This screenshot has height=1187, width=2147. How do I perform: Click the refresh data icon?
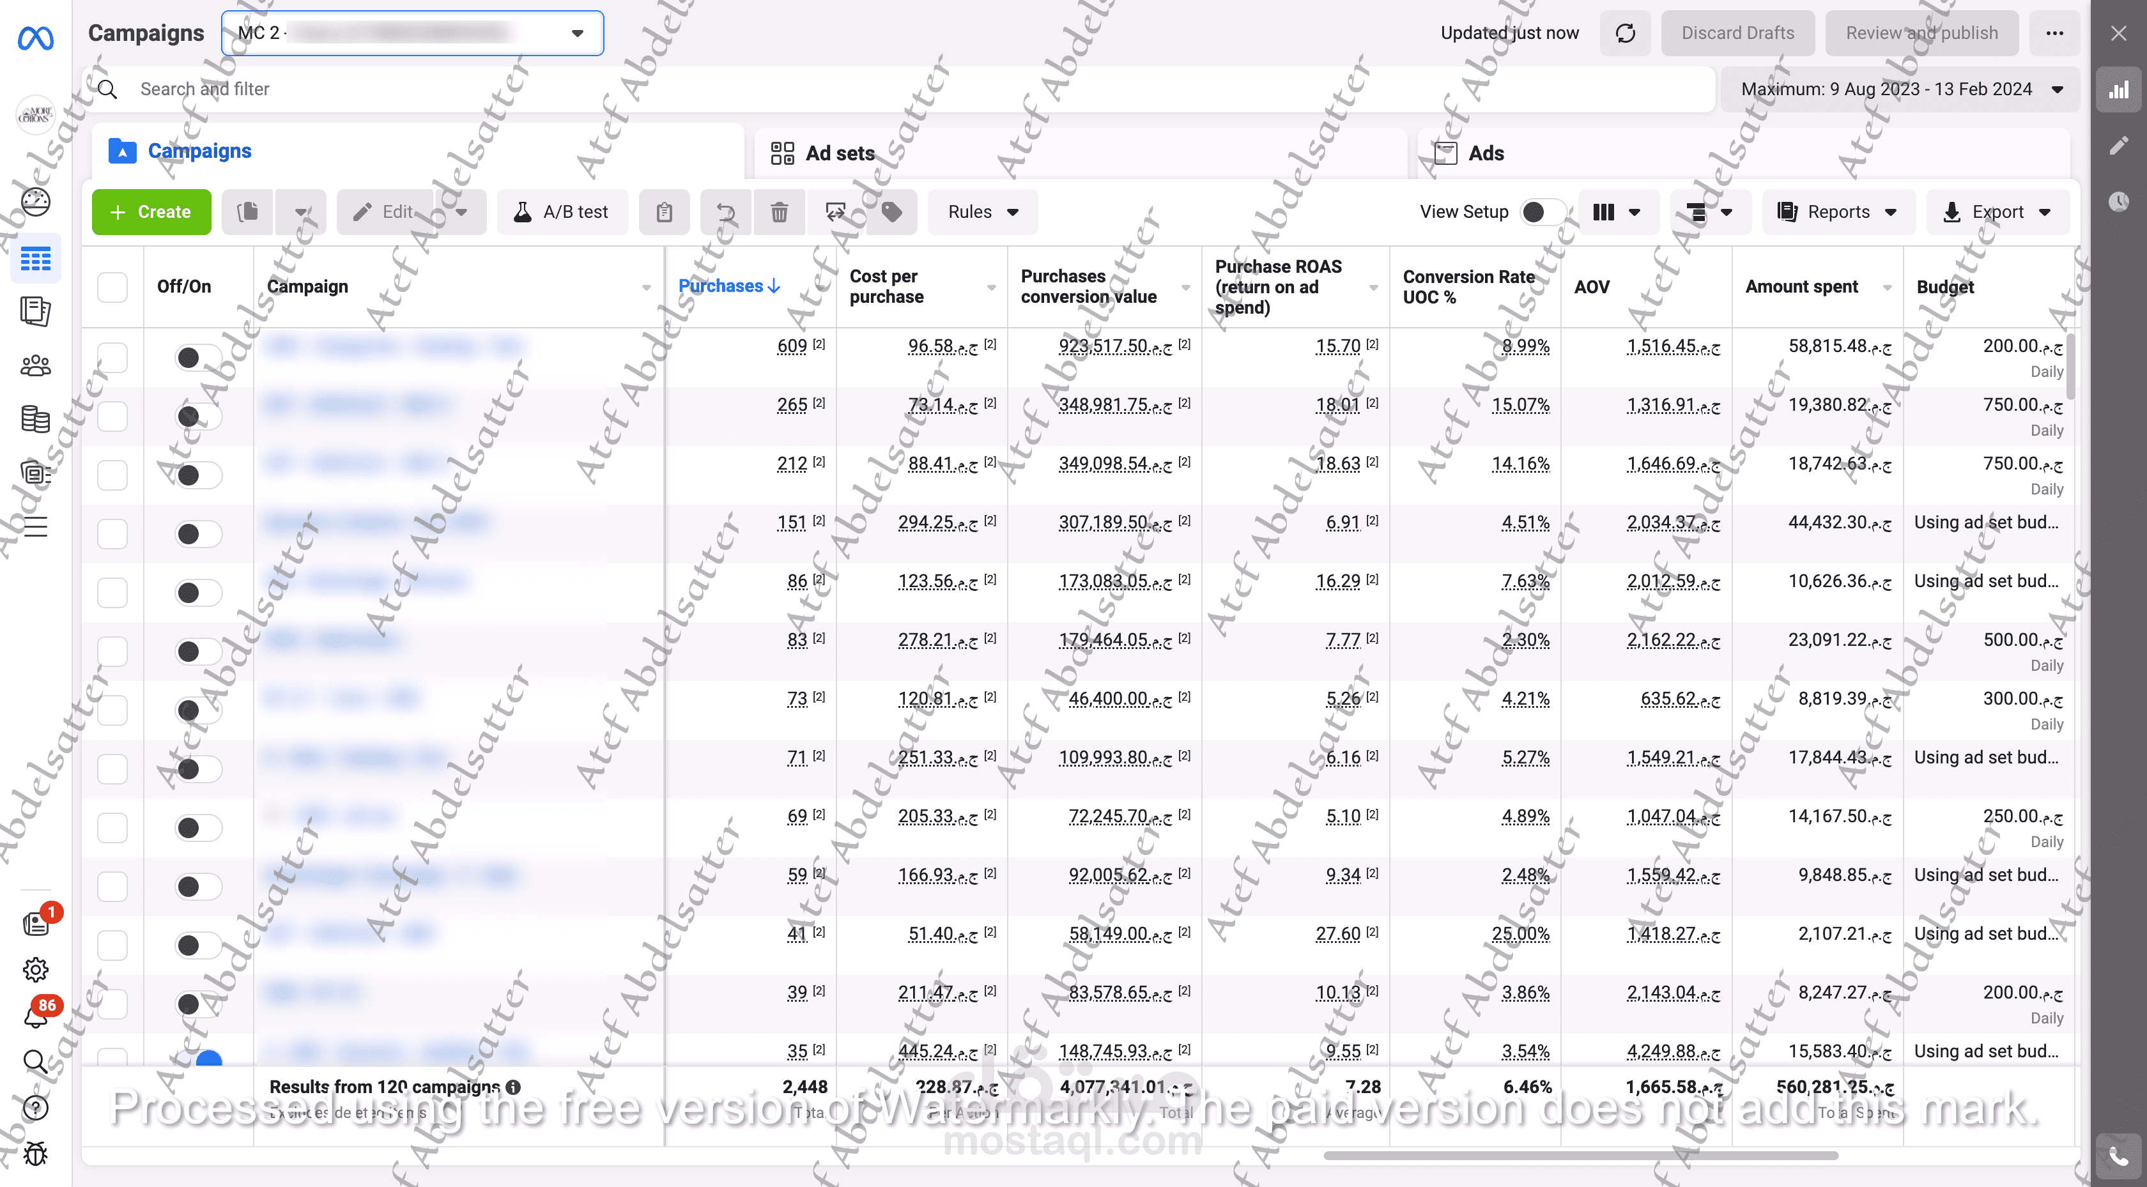(1624, 33)
